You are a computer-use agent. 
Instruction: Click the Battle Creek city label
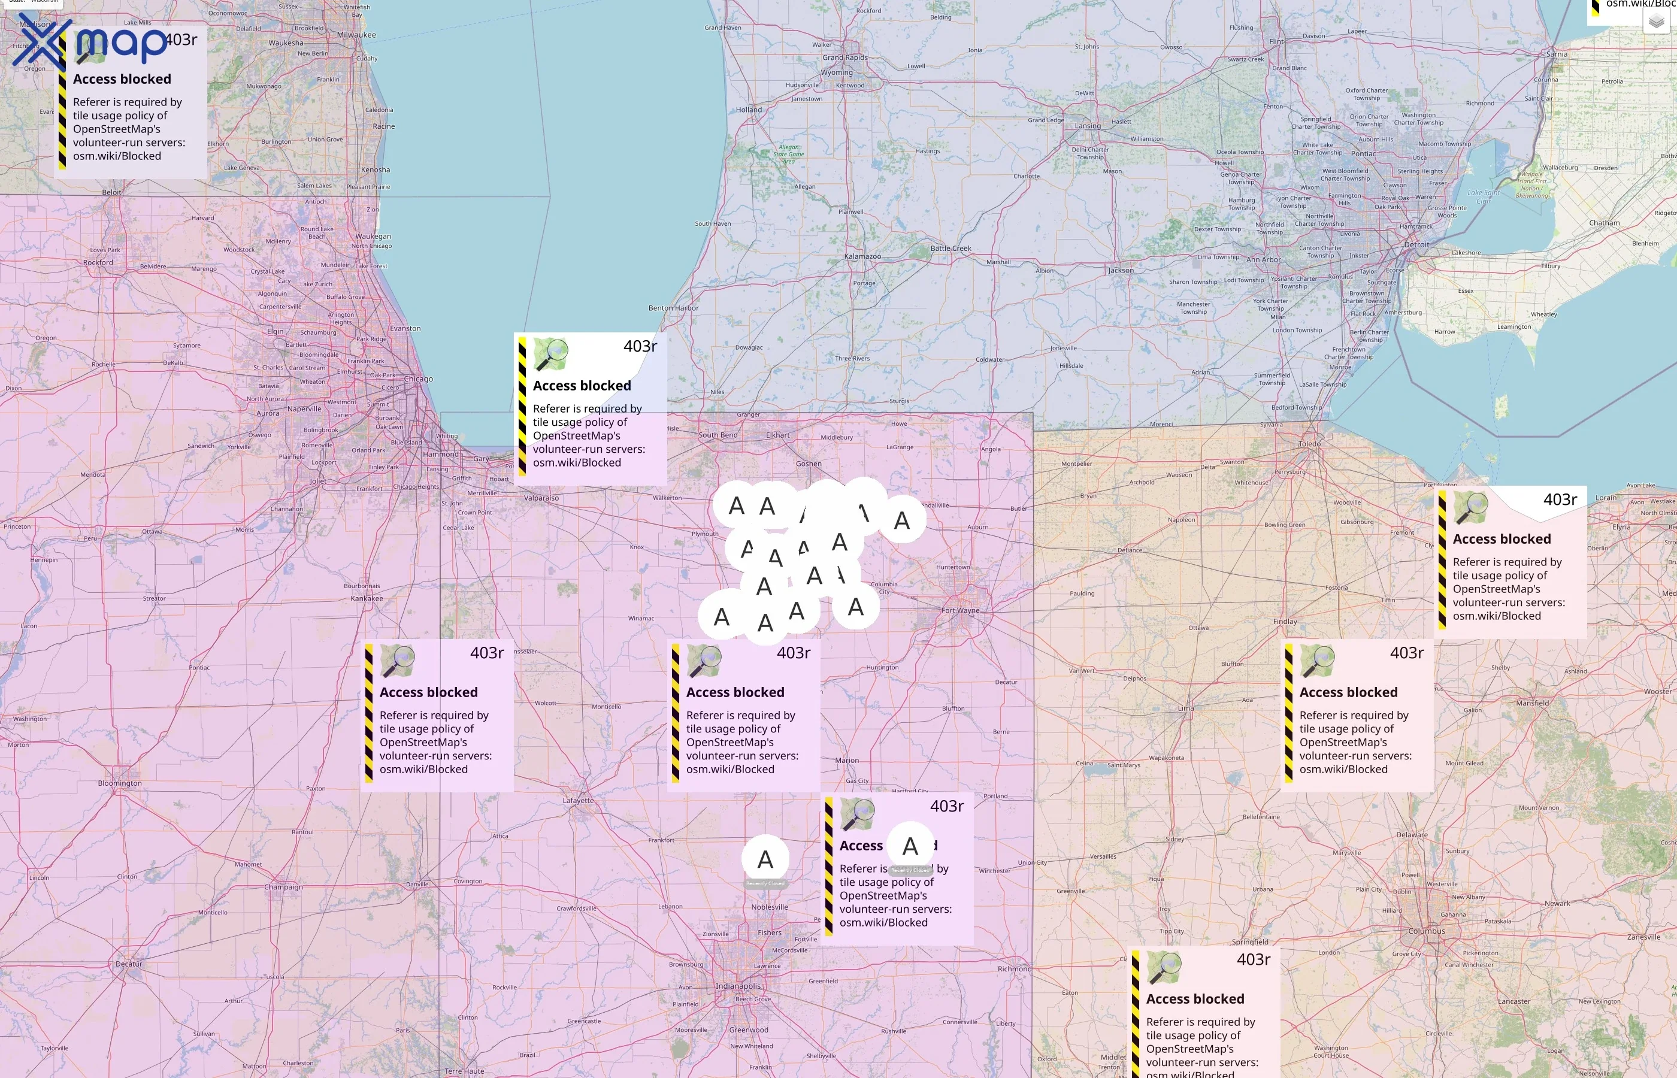(950, 249)
